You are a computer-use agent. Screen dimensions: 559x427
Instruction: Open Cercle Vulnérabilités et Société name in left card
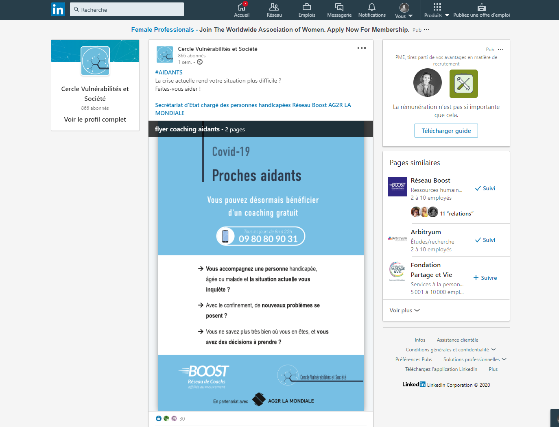click(x=95, y=94)
